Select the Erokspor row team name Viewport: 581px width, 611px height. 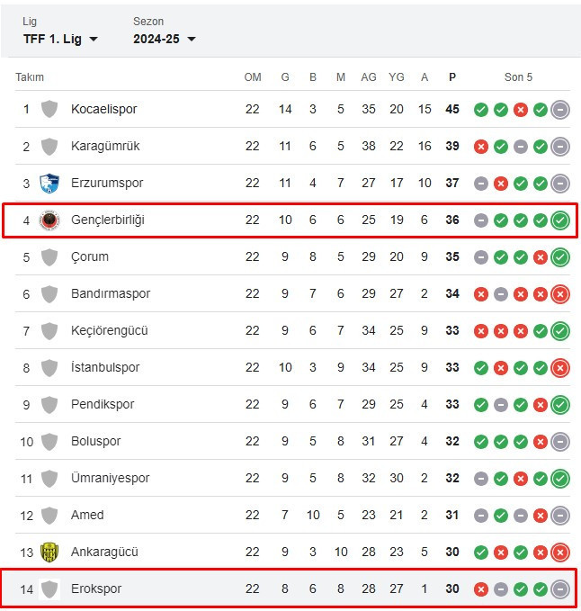[x=96, y=589]
